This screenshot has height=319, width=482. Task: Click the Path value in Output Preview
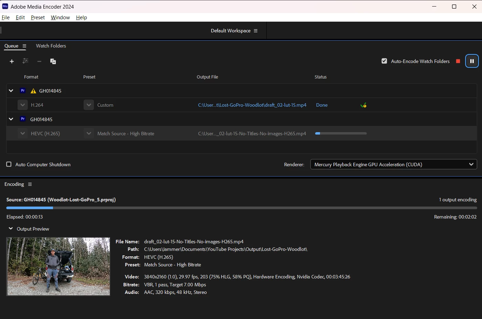pos(225,249)
